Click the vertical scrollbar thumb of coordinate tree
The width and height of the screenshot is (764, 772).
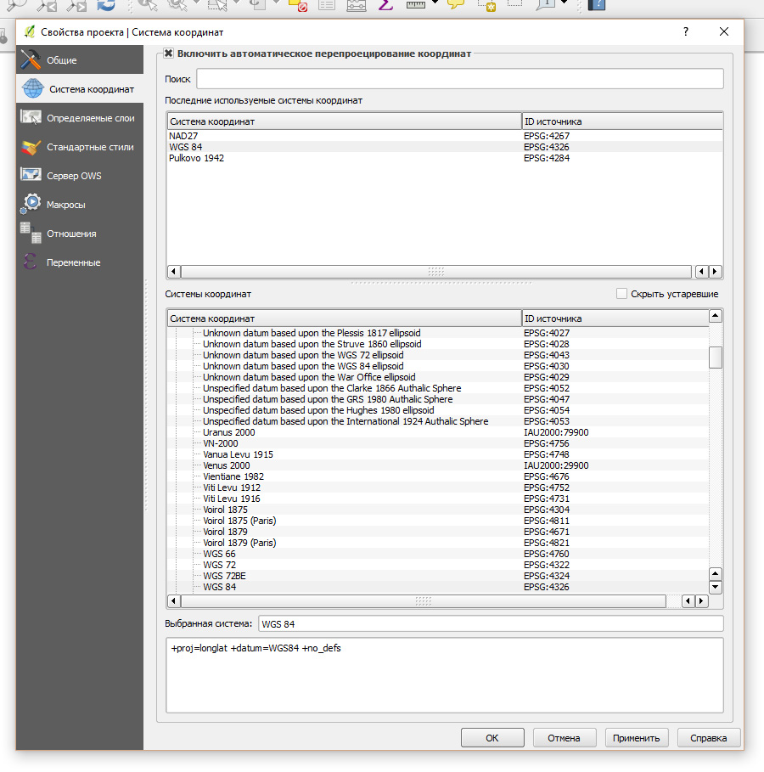pyautogui.click(x=716, y=357)
